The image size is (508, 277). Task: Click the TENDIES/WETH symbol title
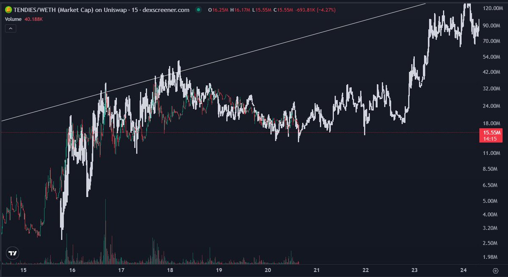pos(101,10)
